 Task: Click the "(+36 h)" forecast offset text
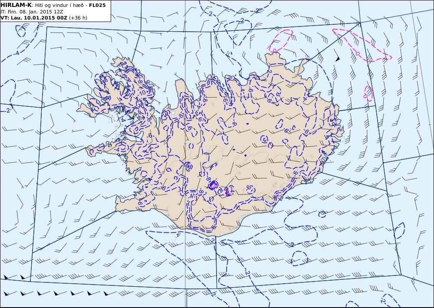pos(78,18)
